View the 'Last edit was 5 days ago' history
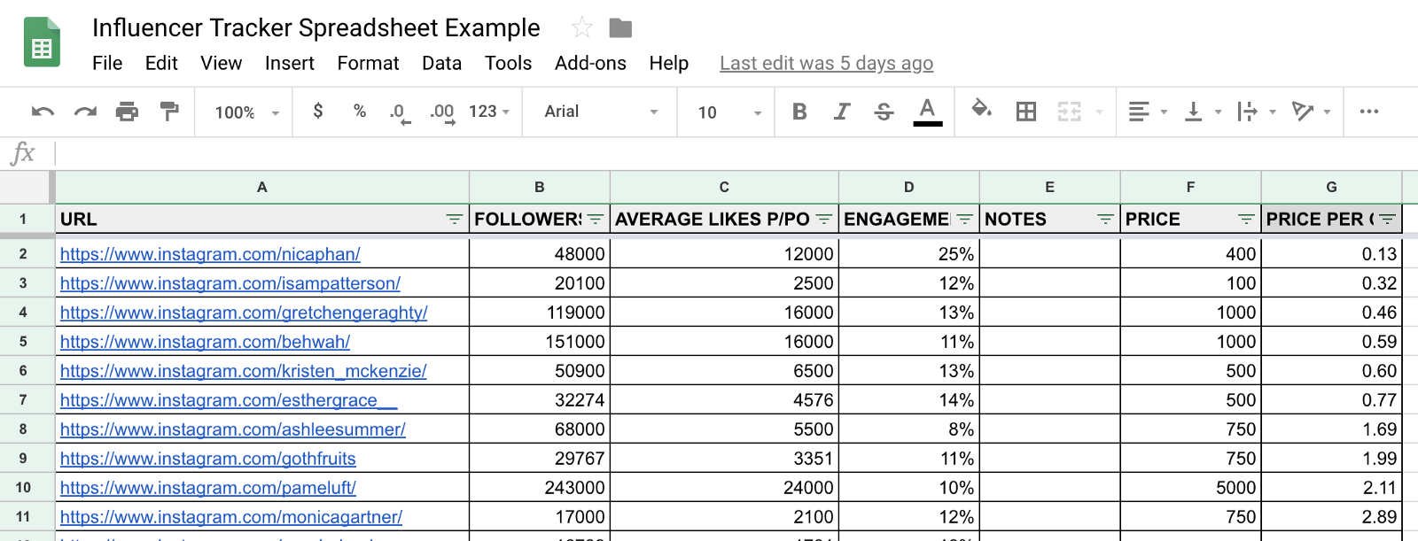Image resolution: width=1418 pixels, height=541 pixels. [x=826, y=63]
